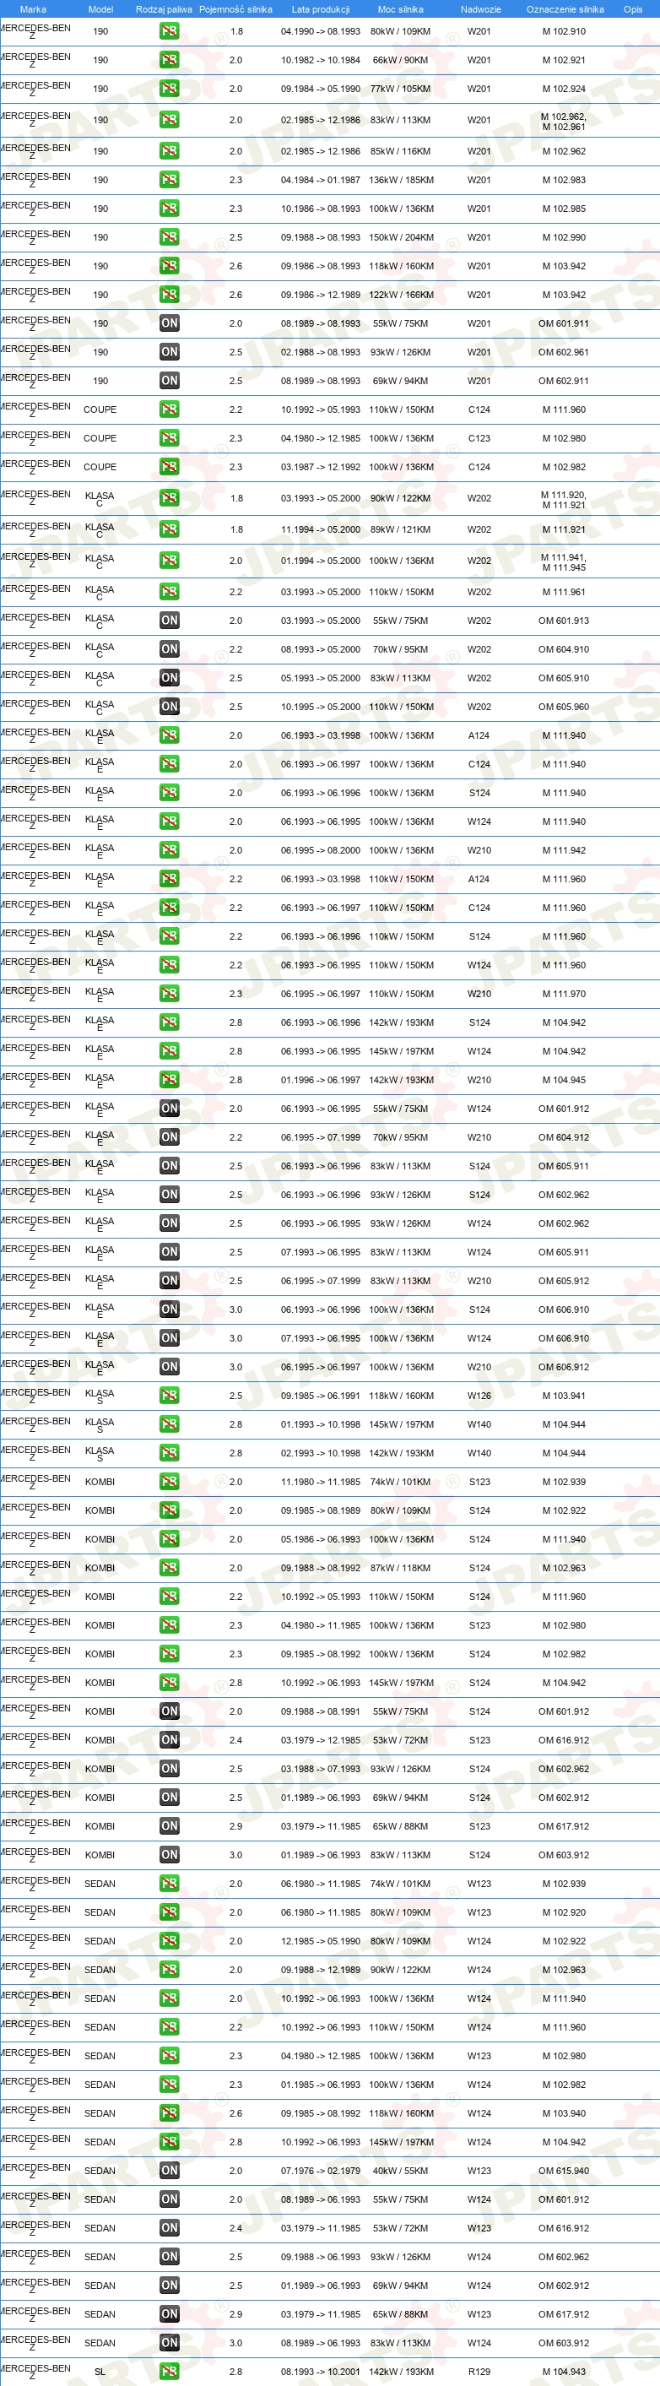The width and height of the screenshot is (660, 2386).
Task: Select the Nadwozie column header
Action: point(480,9)
